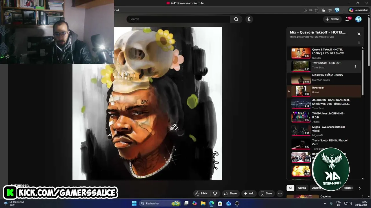The width and height of the screenshot is (371, 208).
Task: Open Microsoft Store from taskbar
Action: pos(220,203)
